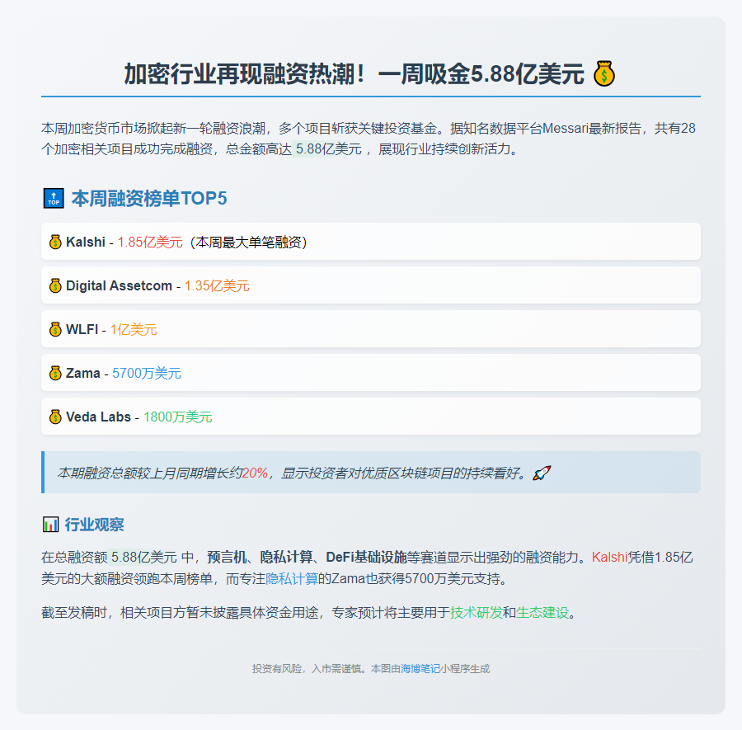The width and height of the screenshot is (742, 730).
Task: Click the red Kalshi link in 行业观察 paragraph
Action: point(609,558)
